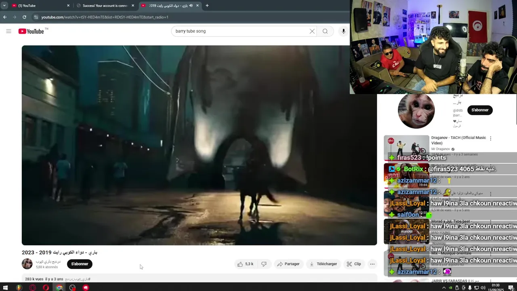Open the YouTube hamburger guide menu

point(8,31)
